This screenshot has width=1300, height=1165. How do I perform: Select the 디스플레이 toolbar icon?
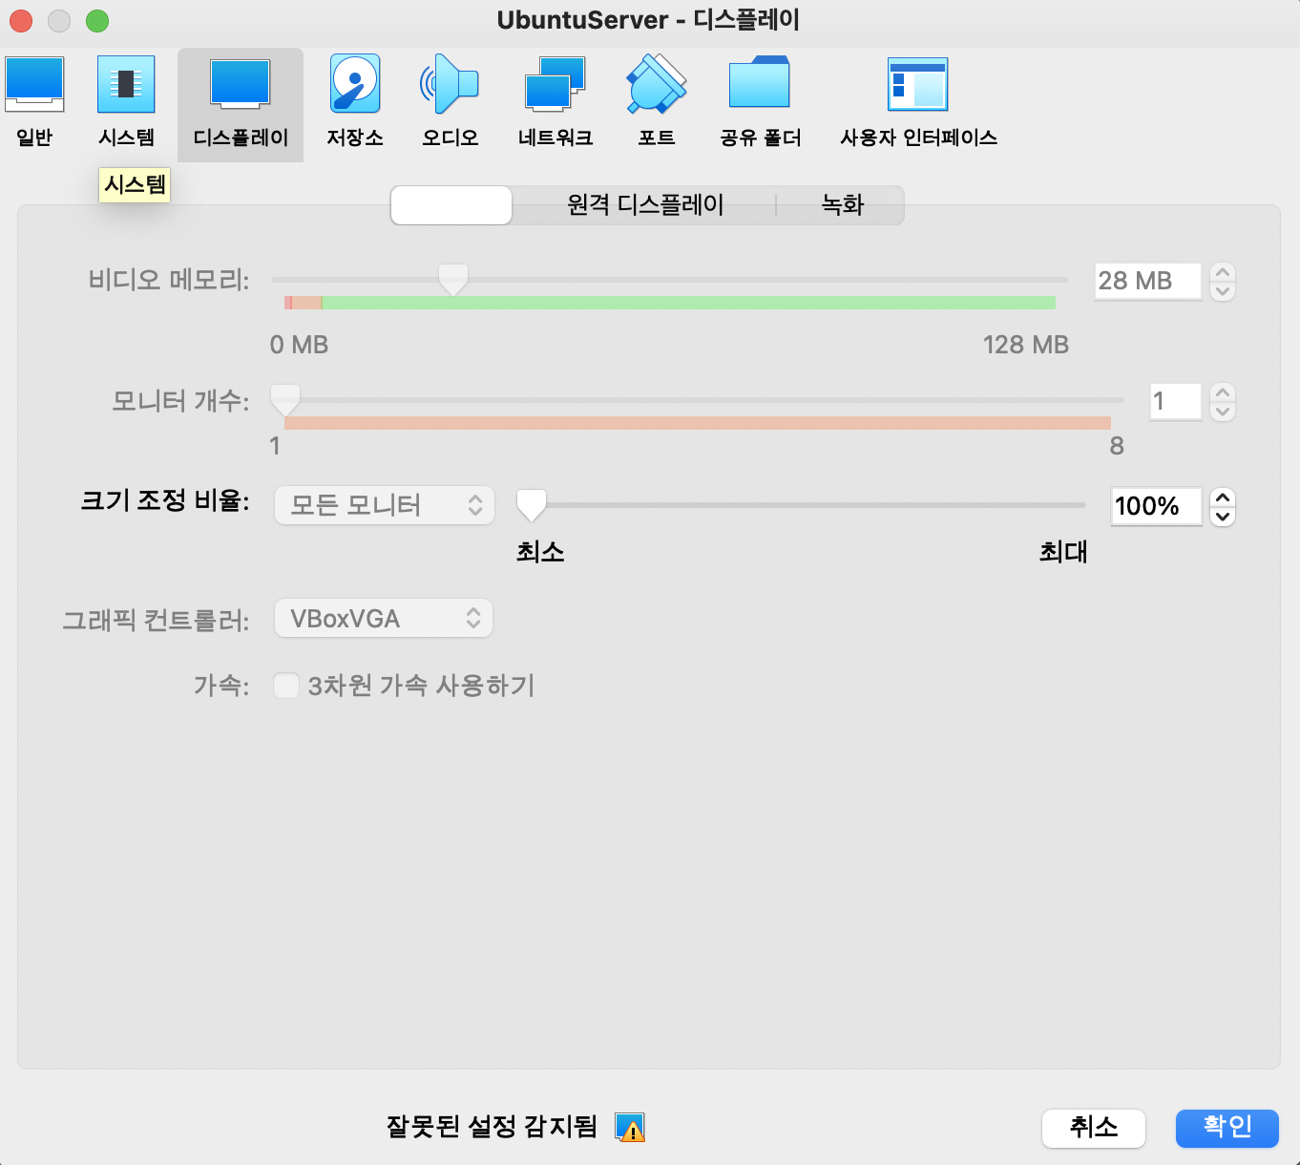pos(241,105)
